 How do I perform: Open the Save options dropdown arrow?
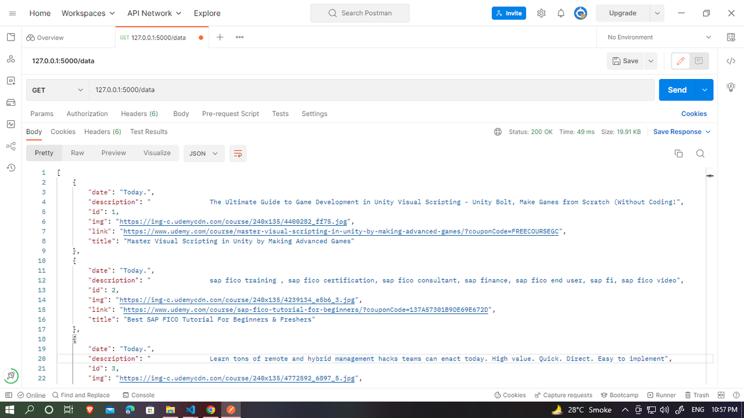pyautogui.click(x=651, y=61)
